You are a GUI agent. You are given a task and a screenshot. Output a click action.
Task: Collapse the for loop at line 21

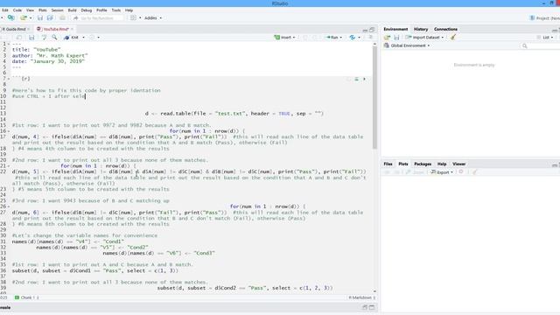click(9, 166)
